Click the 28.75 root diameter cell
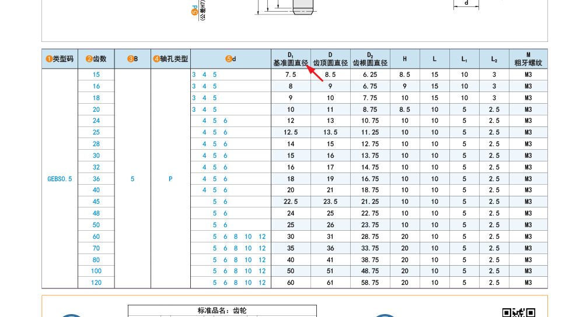This screenshot has width=576, height=317. (x=370, y=237)
